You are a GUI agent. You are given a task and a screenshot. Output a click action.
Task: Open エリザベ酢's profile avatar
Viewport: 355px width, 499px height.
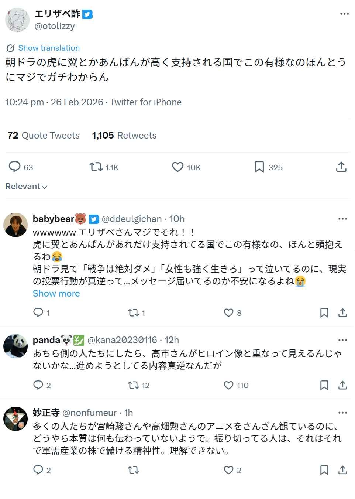[x=17, y=20]
